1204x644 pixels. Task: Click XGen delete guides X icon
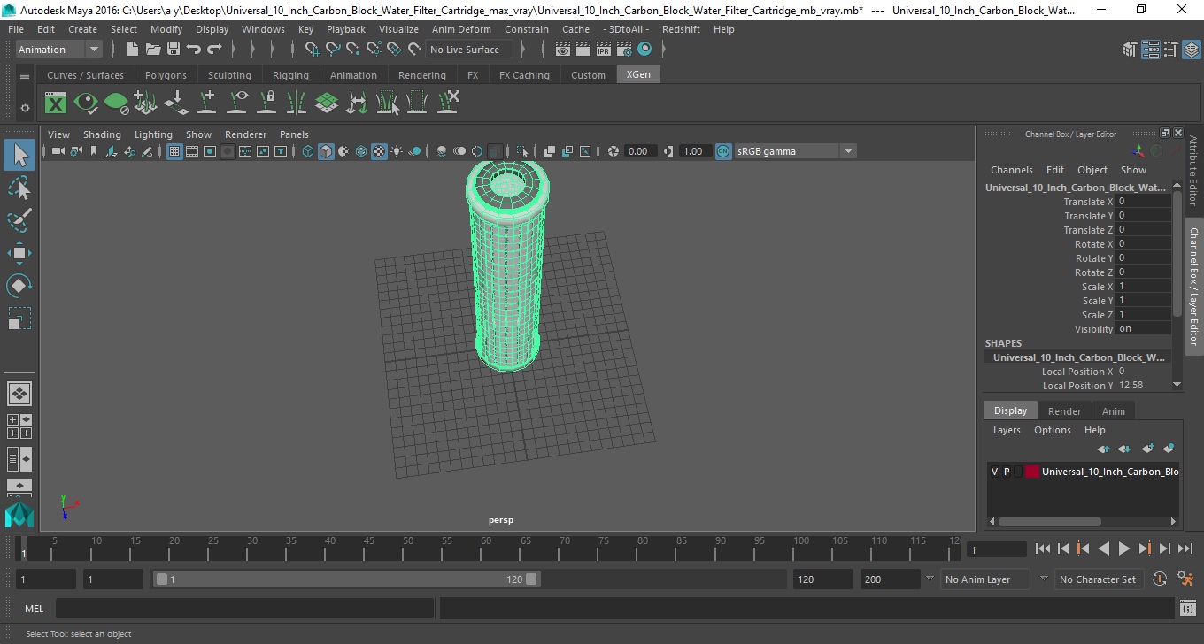coord(448,103)
